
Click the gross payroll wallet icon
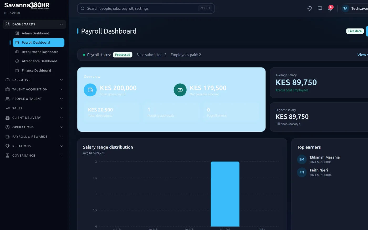coord(90,90)
